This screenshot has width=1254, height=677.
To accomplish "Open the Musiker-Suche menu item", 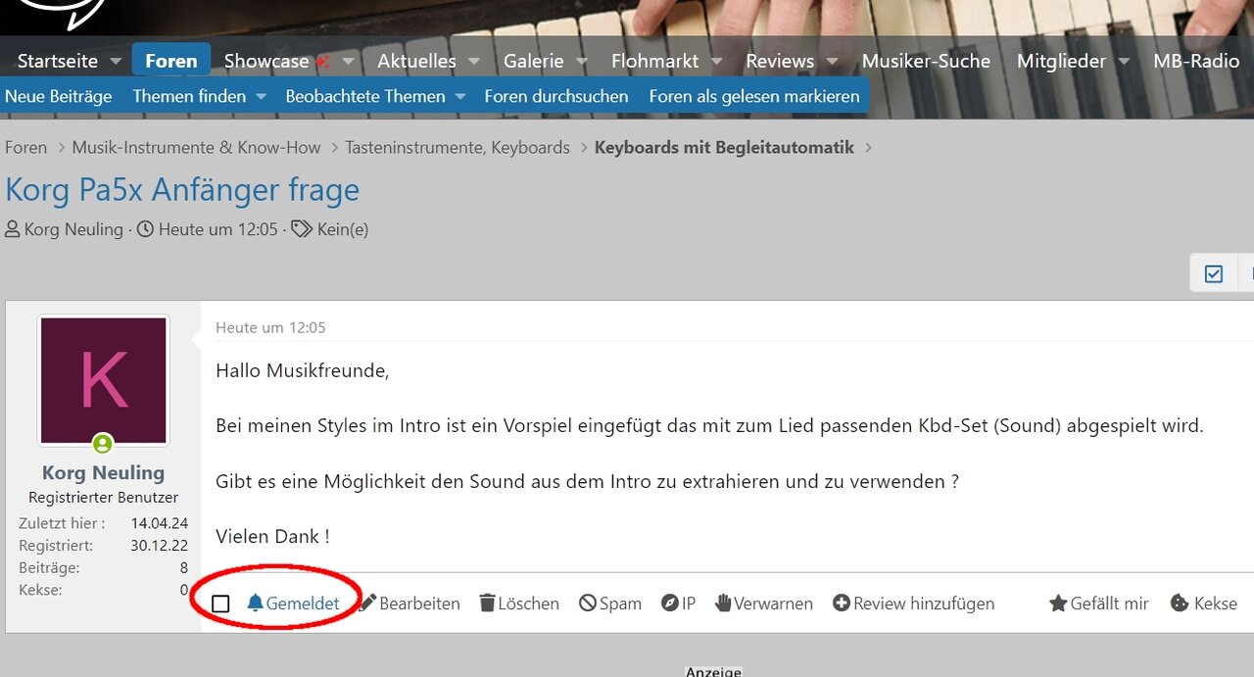I will click(926, 61).
